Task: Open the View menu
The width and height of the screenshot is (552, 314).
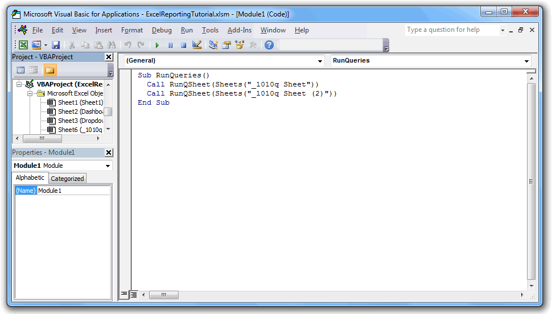Action: [x=79, y=30]
